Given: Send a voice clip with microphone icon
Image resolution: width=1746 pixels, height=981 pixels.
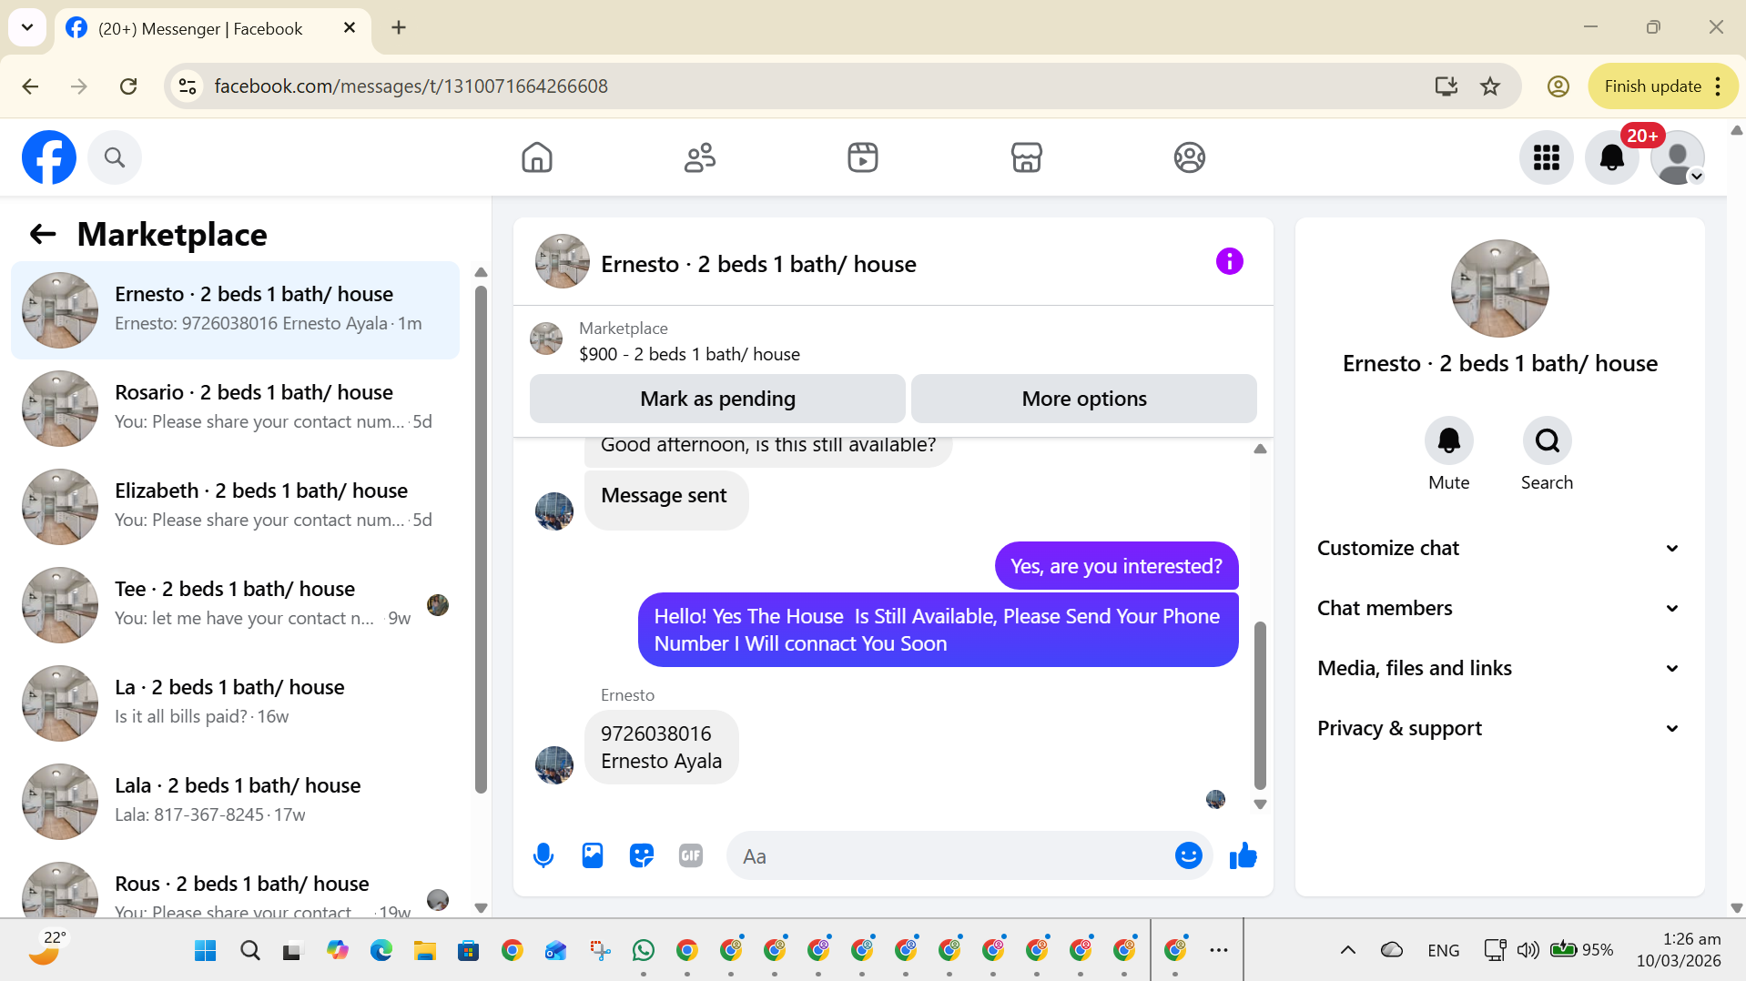Looking at the screenshot, I should click(x=543, y=855).
